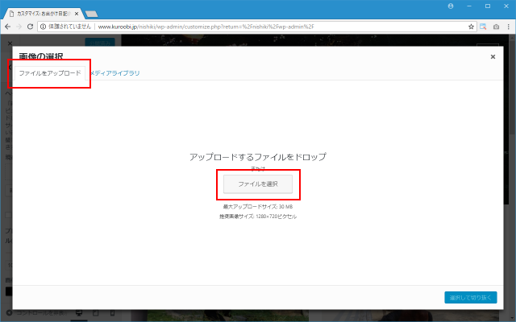The width and height of the screenshot is (516, 322).
Task: Click the ファイルを選択 button
Action: 258,184
